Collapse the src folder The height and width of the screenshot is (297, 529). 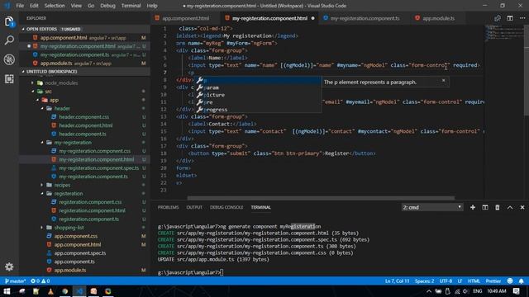[33, 92]
